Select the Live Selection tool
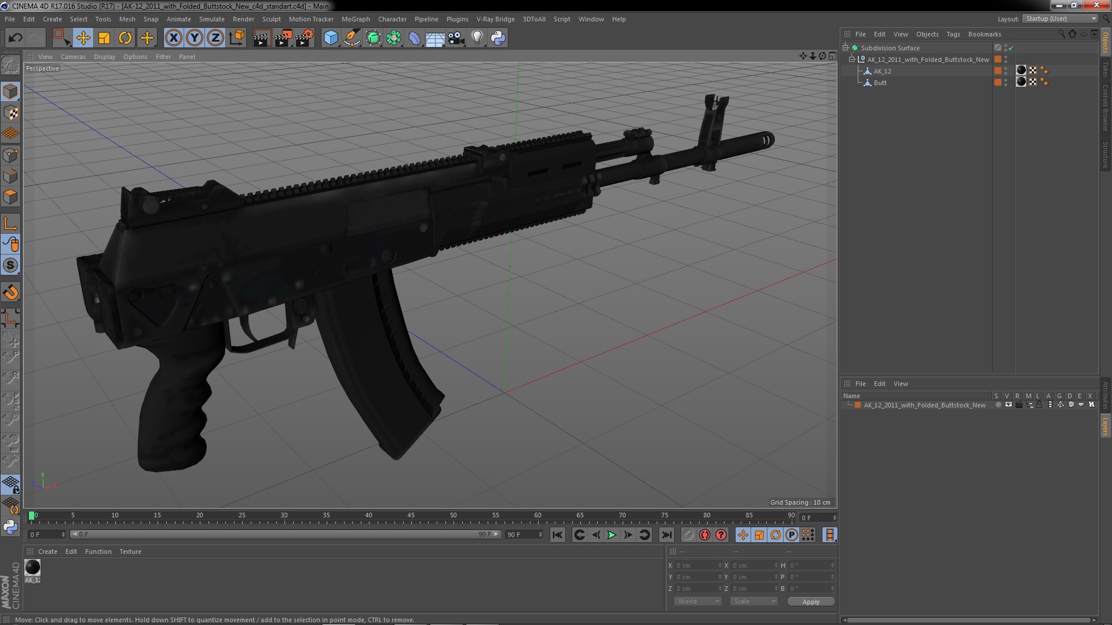Viewport: 1112px width, 625px height. (61, 38)
